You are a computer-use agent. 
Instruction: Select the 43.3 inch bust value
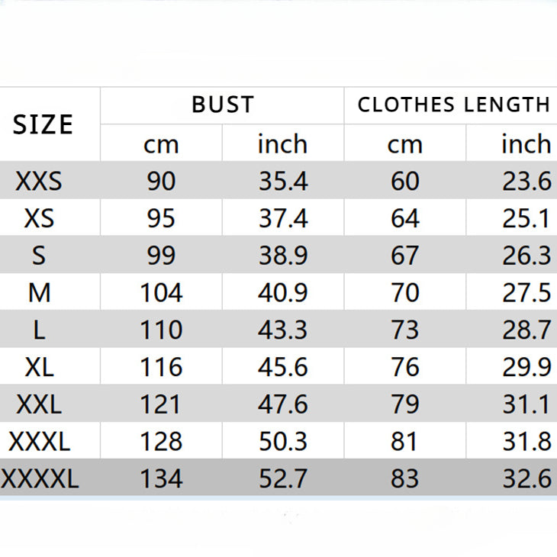[282, 330]
